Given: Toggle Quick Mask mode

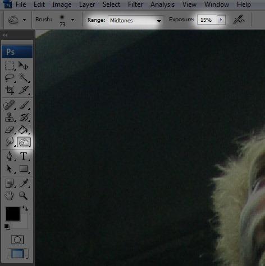Looking at the screenshot, I should pos(17,240).
